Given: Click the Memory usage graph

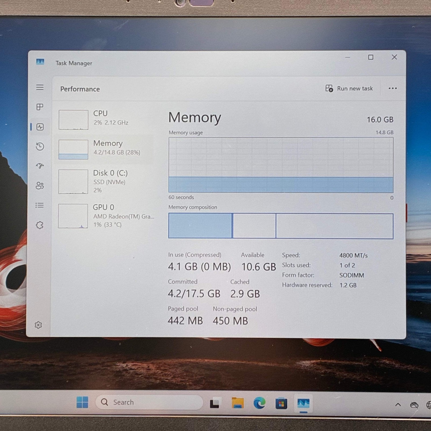Looking at the screenshot, I should [x=281, y=165].
